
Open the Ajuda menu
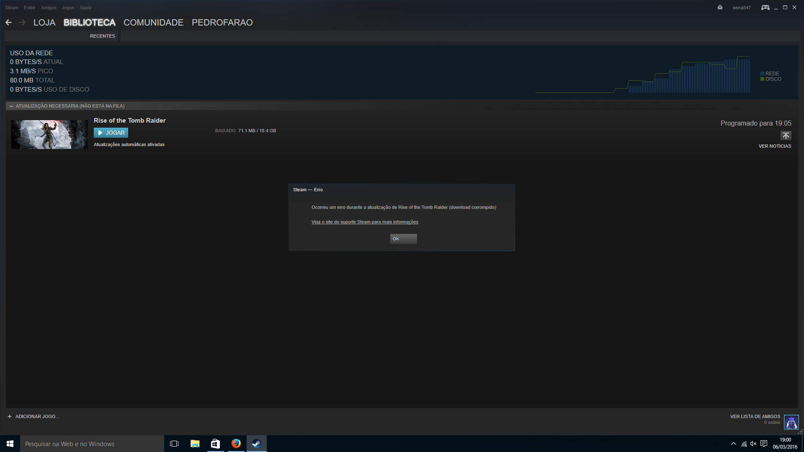(85, 8)
